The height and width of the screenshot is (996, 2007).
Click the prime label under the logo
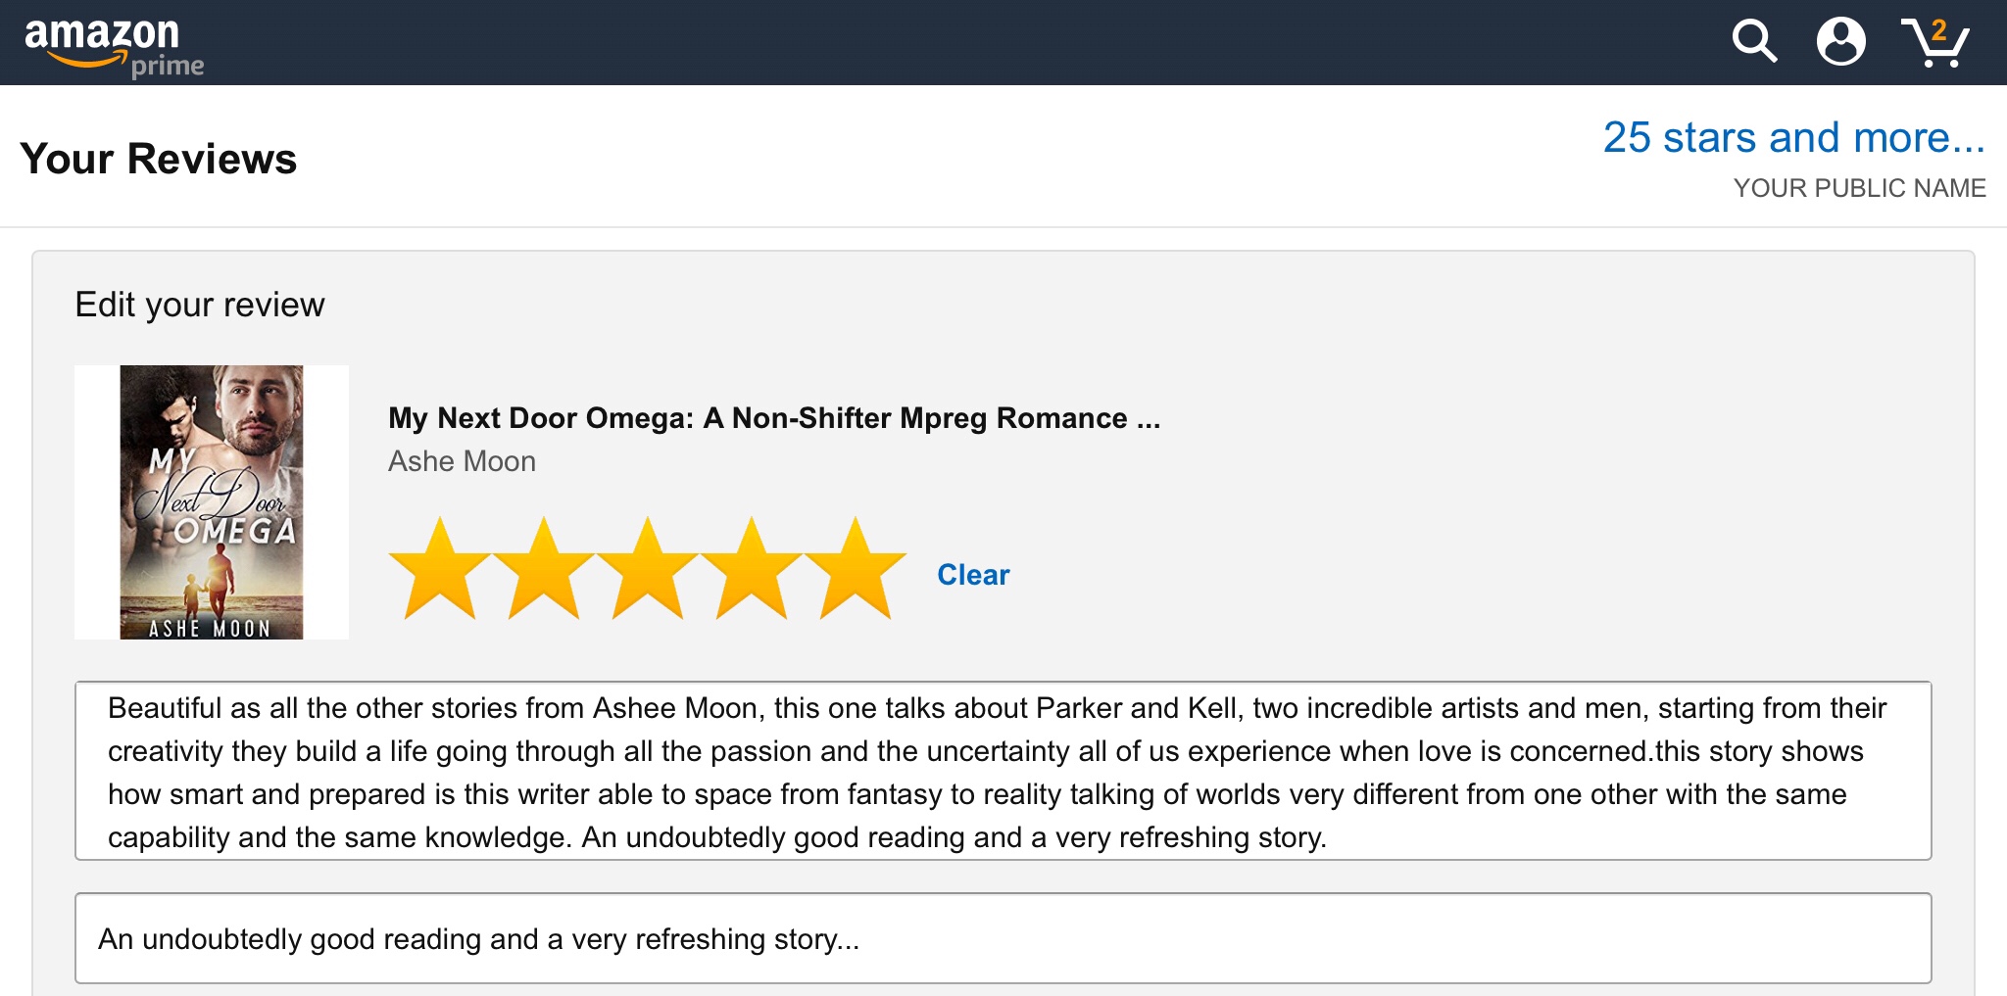(168, 67)
